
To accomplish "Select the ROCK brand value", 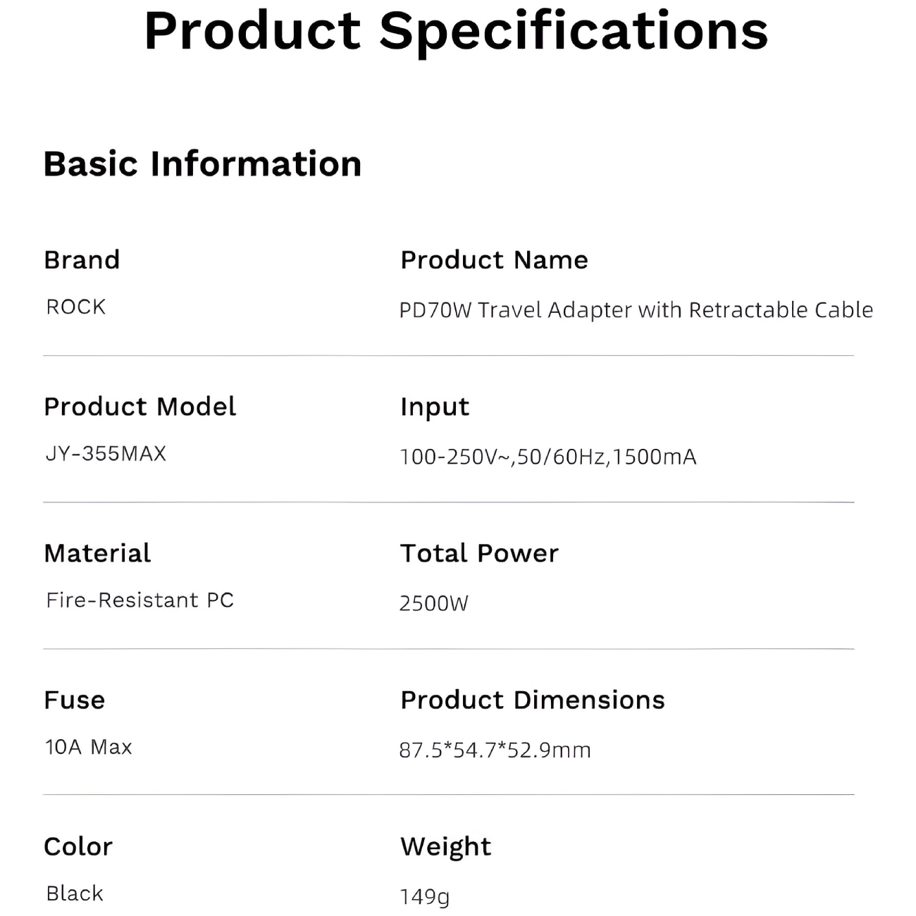I will point(76,307).
